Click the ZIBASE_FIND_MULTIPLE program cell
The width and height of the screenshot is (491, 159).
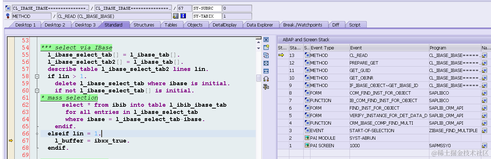pos(455,130)
